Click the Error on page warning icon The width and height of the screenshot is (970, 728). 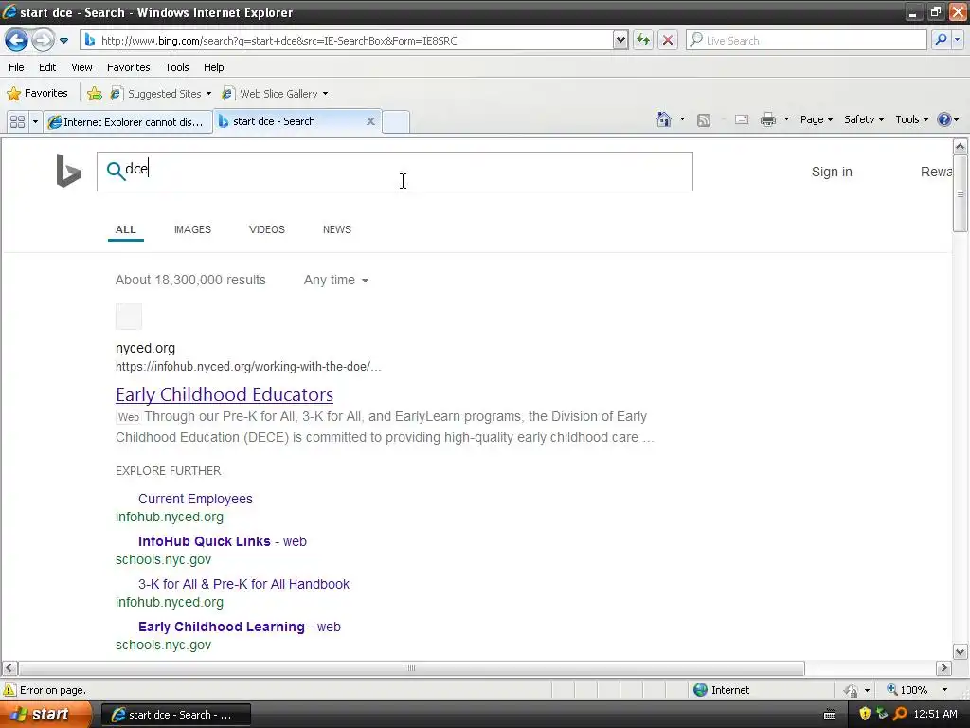click(9, 690)
